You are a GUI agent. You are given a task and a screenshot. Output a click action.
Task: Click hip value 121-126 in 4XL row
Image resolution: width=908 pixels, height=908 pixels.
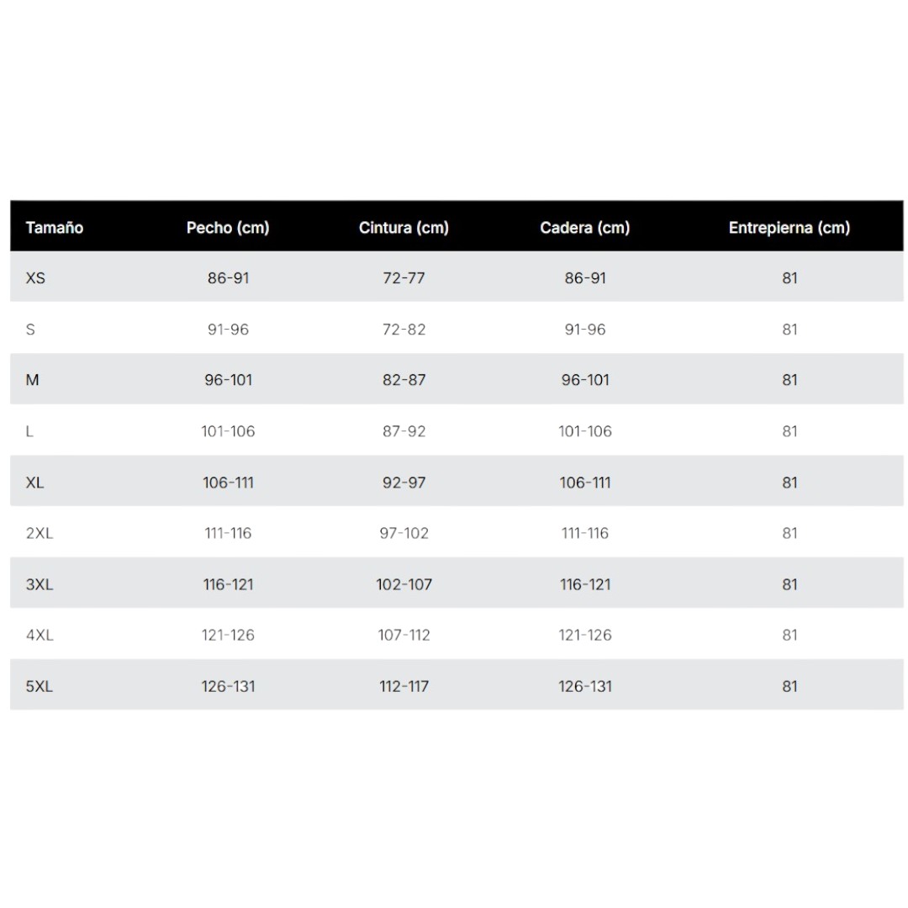(585, 636)
